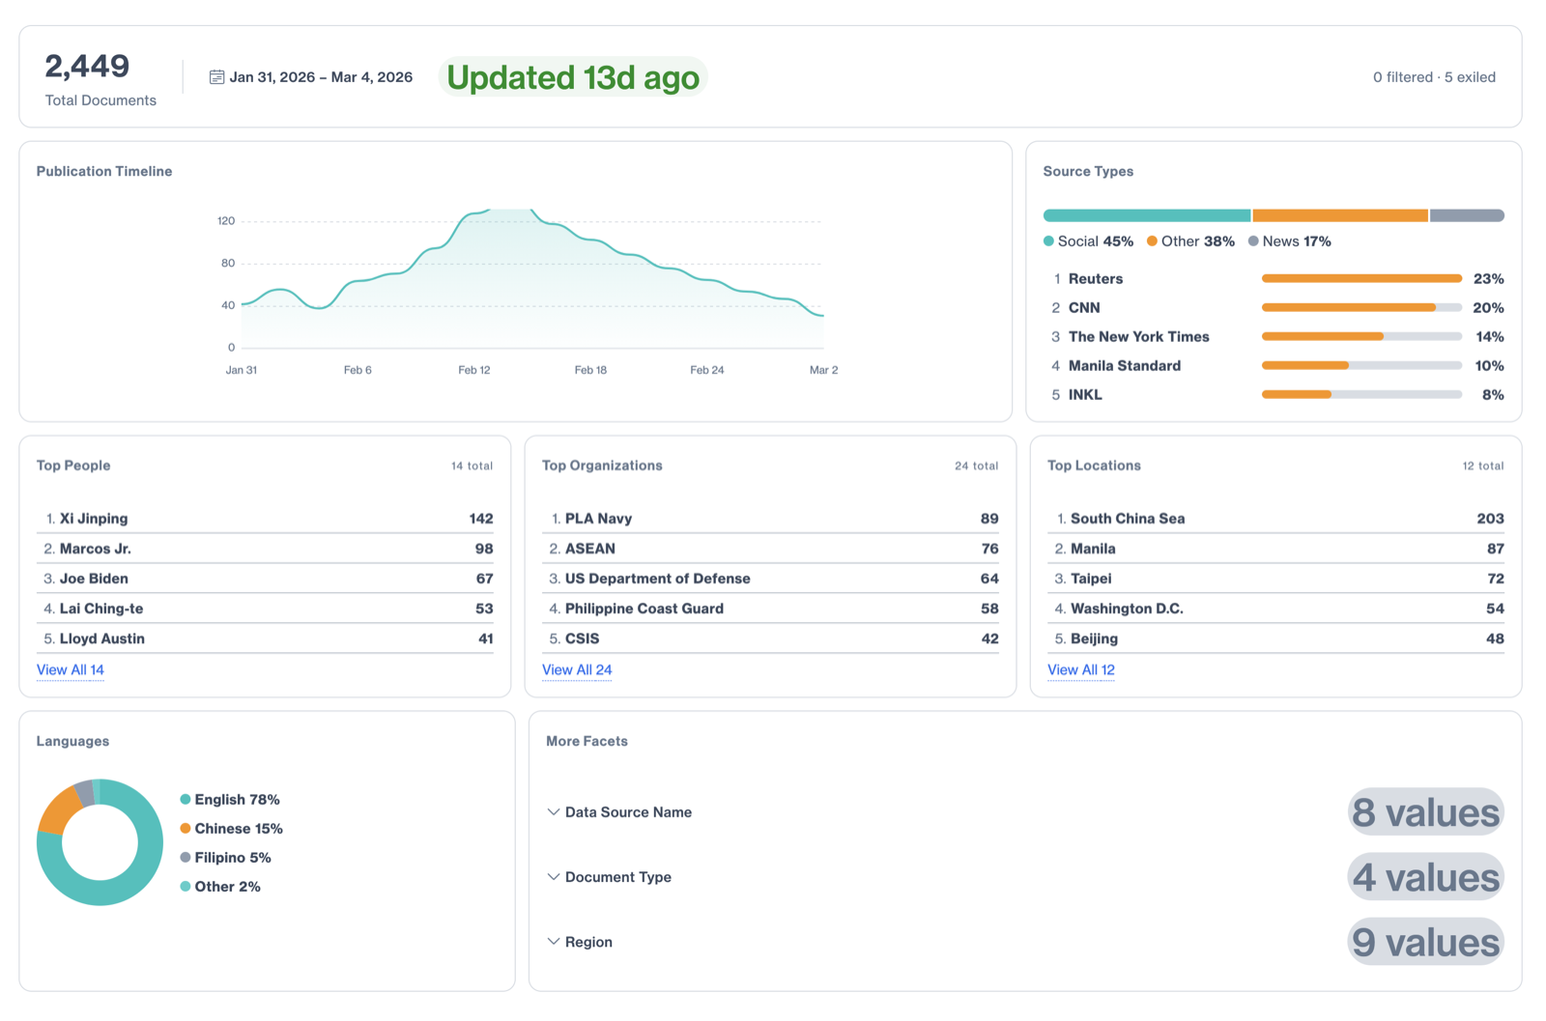Click the 12 total locations count

(x=1482, y=466)
